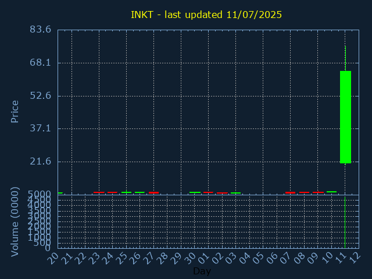This screenshot has height=279, width=372.
Task: Click the green volume bar for day 11
Action: (345, 222)
